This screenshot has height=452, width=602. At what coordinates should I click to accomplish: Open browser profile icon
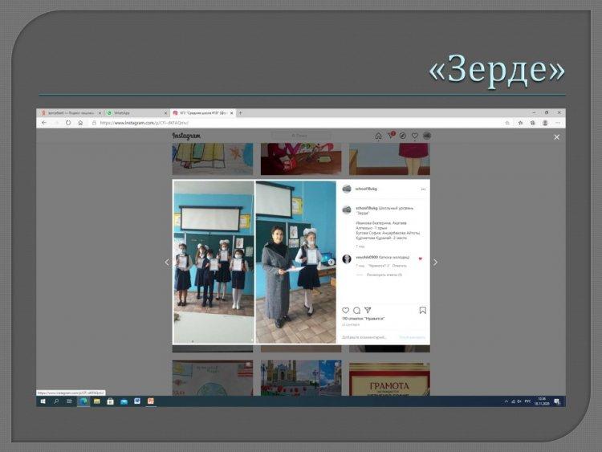tap(545, 123)
